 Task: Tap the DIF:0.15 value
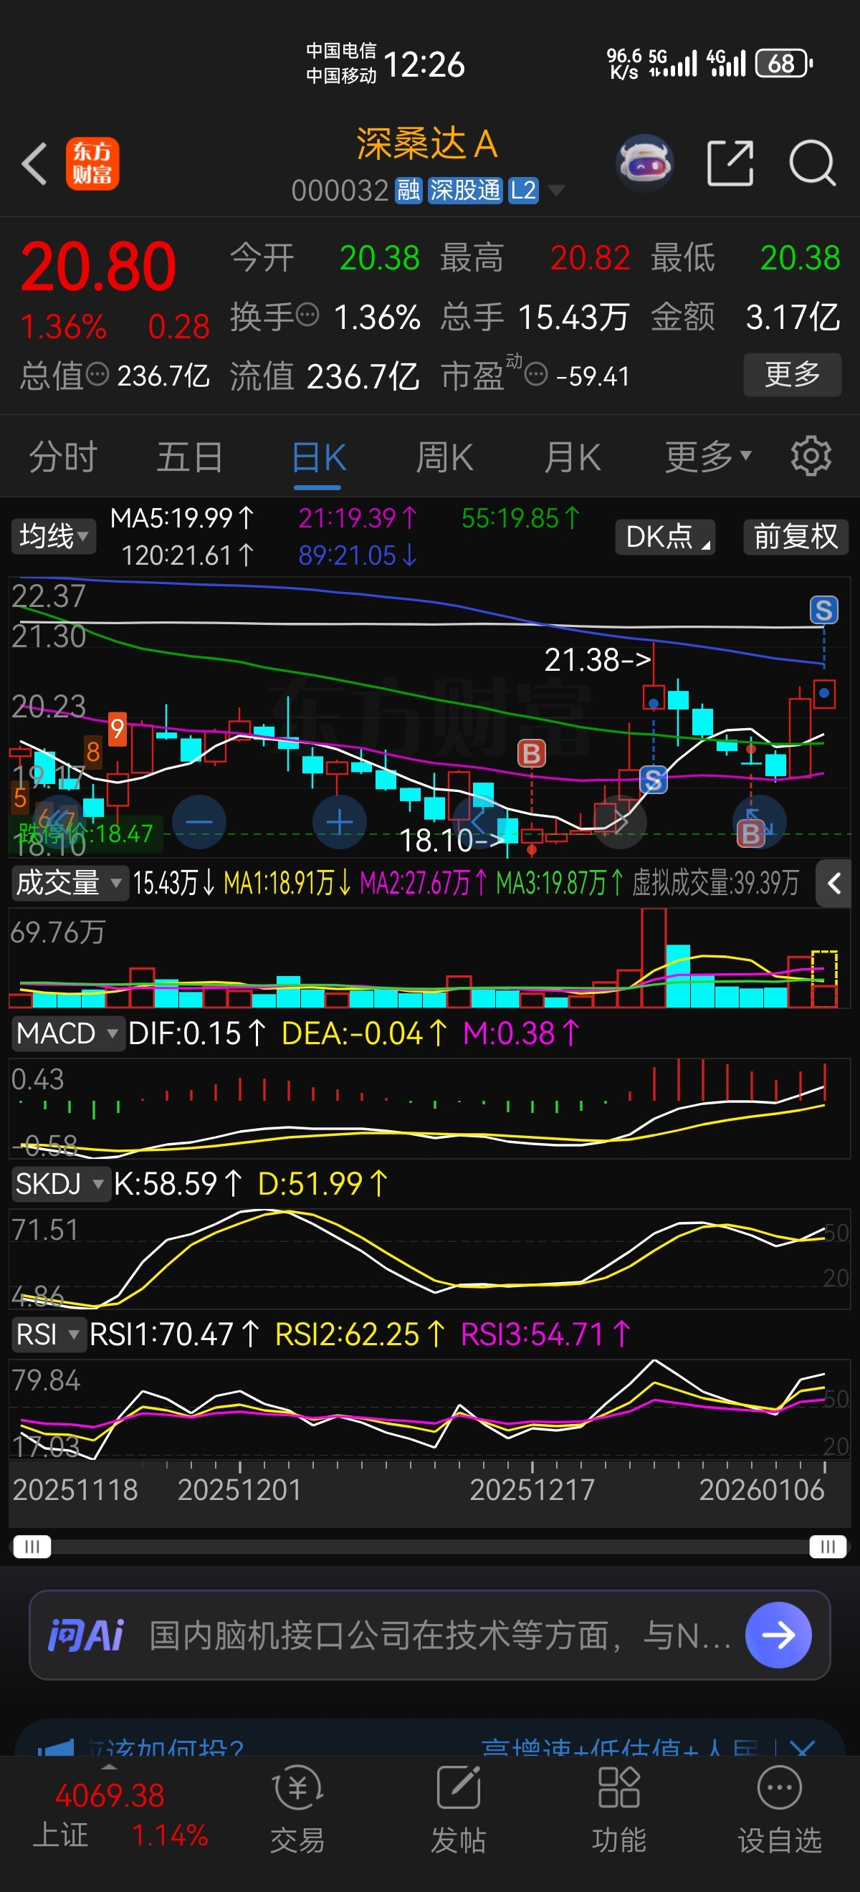click(x=197, y=1033)
